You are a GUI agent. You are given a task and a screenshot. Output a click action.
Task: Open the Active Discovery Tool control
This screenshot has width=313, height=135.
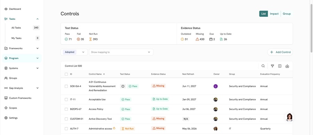(x=100, y=119)
